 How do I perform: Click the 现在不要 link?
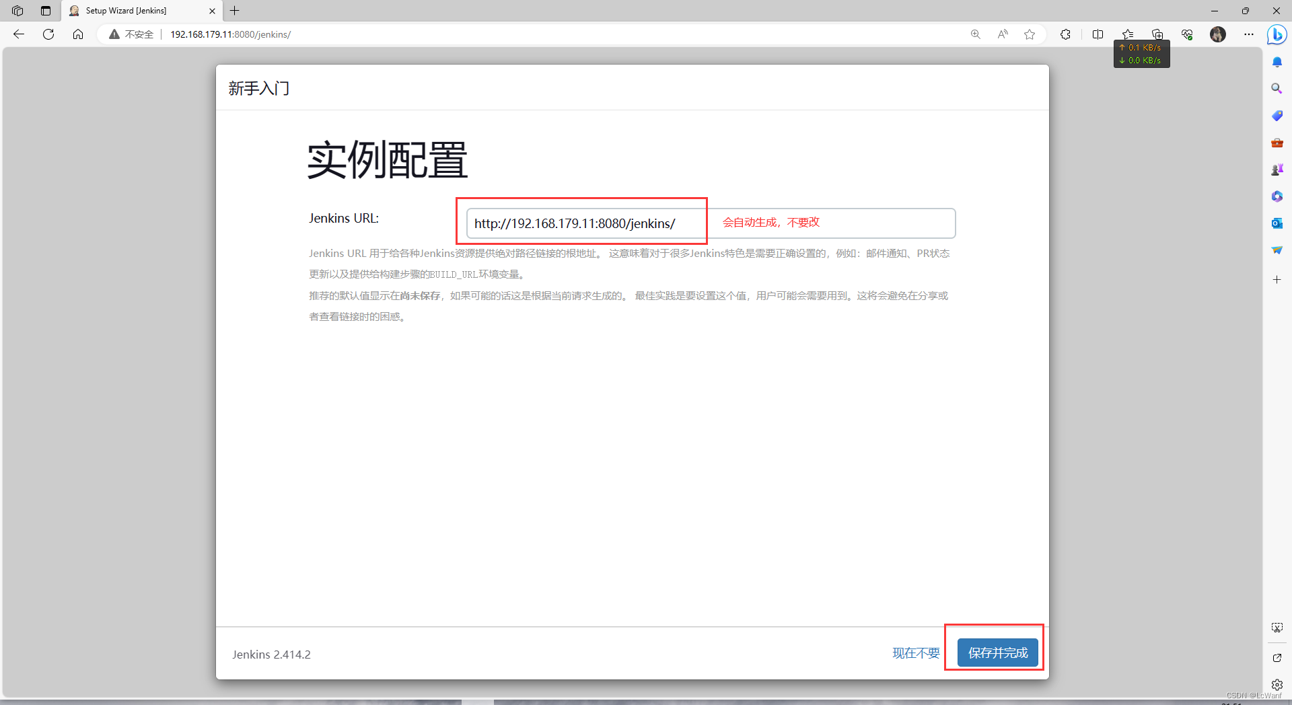pos(916,653)
